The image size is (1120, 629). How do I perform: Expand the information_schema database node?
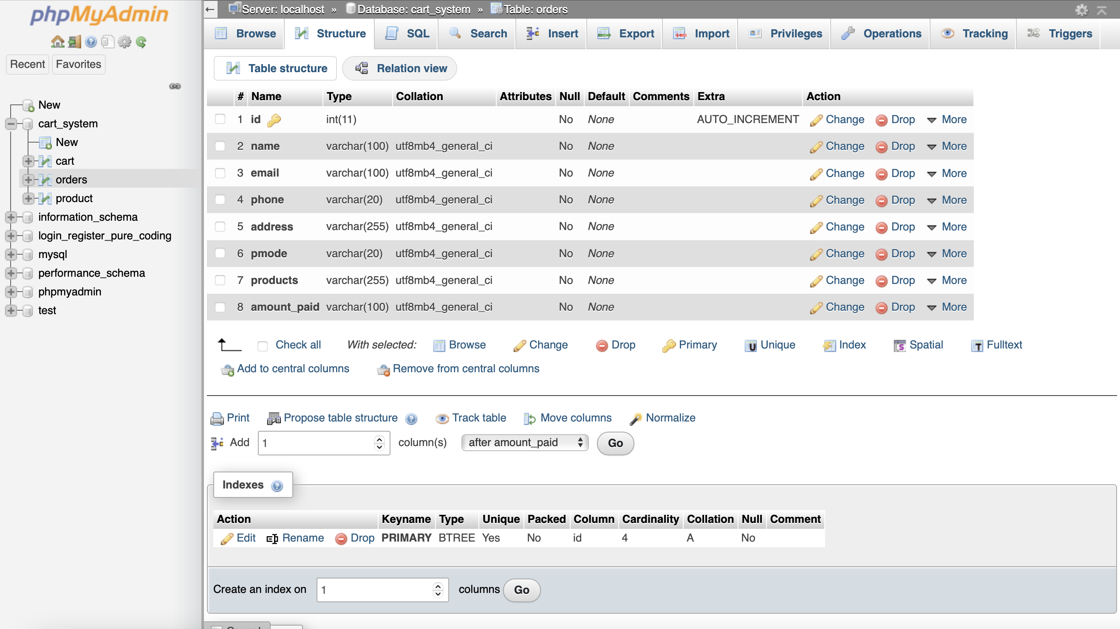pos(11,217)
